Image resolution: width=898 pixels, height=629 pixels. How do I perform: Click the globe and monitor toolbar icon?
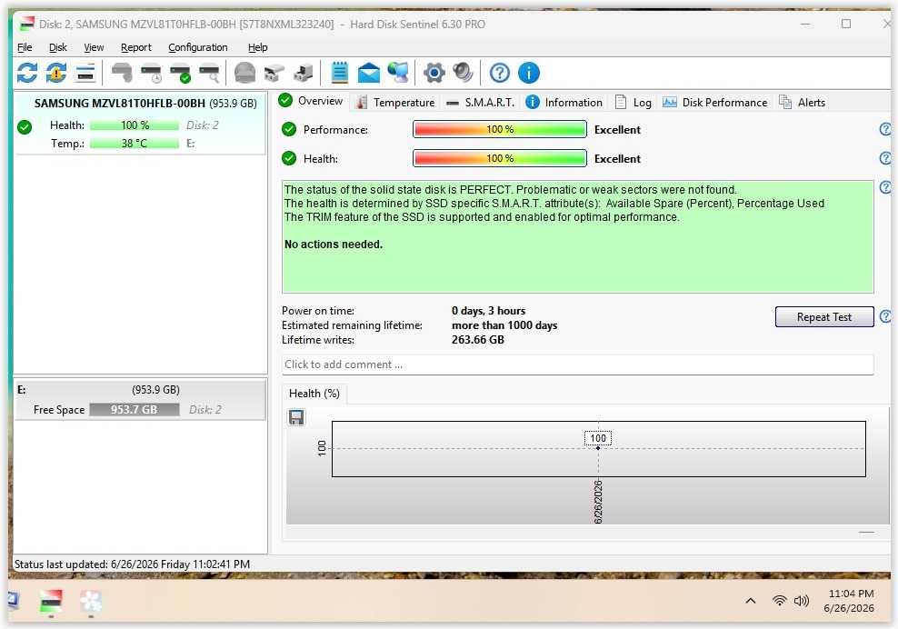tap(398, 73)
